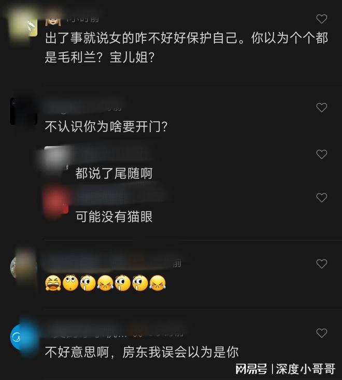342x380 pixels.
Task: Tap the reply text 可能没有猫眼
Action: point(114,216)
